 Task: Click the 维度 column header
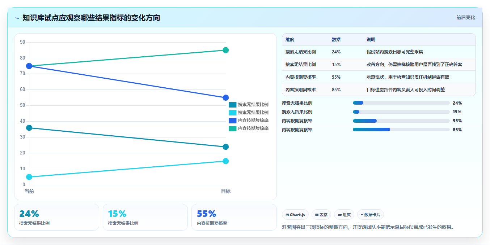[290, 40]
